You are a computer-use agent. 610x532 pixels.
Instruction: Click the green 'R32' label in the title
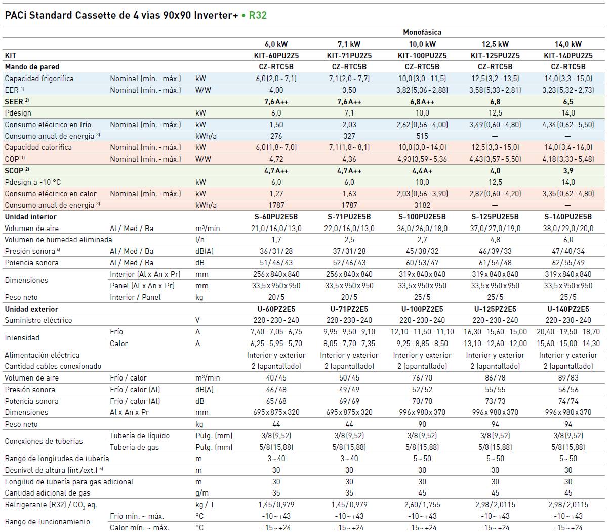[x=258, y=15]
